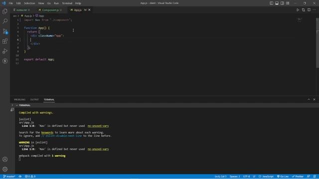The image size is (319, 179).
Task: Open the Run and Debug view
Action: pos(5,51)
